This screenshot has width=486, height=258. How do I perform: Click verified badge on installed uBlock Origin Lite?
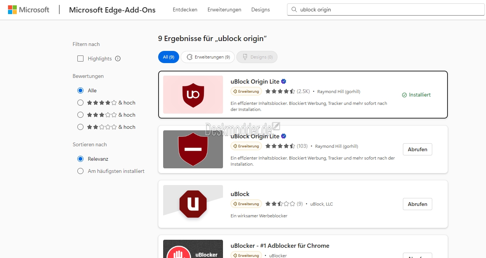point(284,81)
